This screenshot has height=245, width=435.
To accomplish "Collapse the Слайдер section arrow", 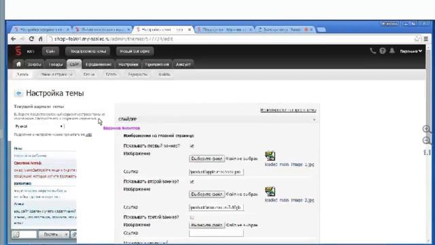I will click(x=314, y=120).
